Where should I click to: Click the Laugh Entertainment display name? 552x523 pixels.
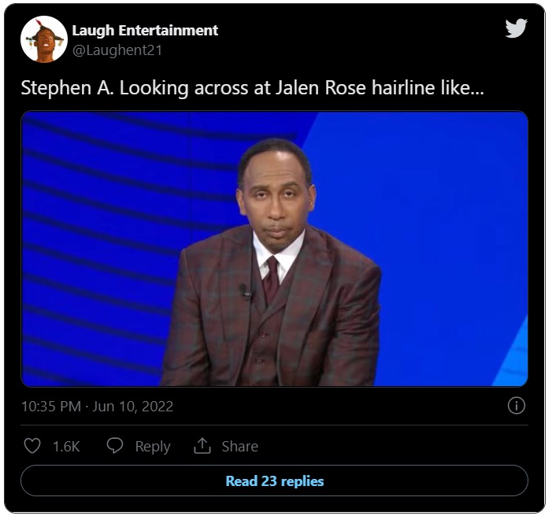pos(145,31)
